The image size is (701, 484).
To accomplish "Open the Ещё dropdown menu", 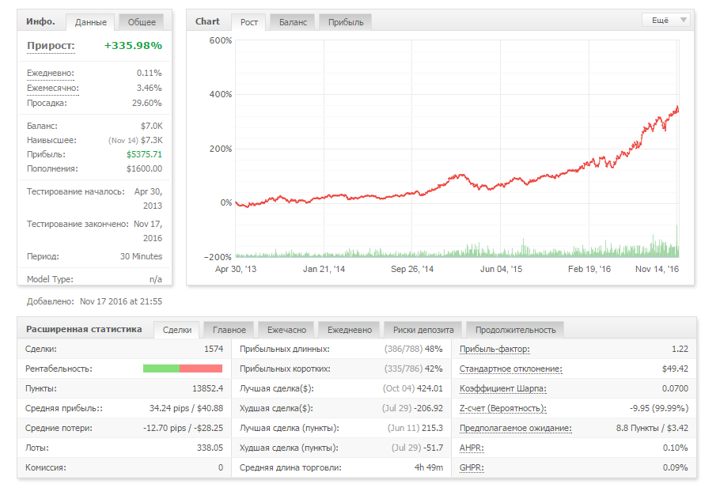I will tap(666, 20).
